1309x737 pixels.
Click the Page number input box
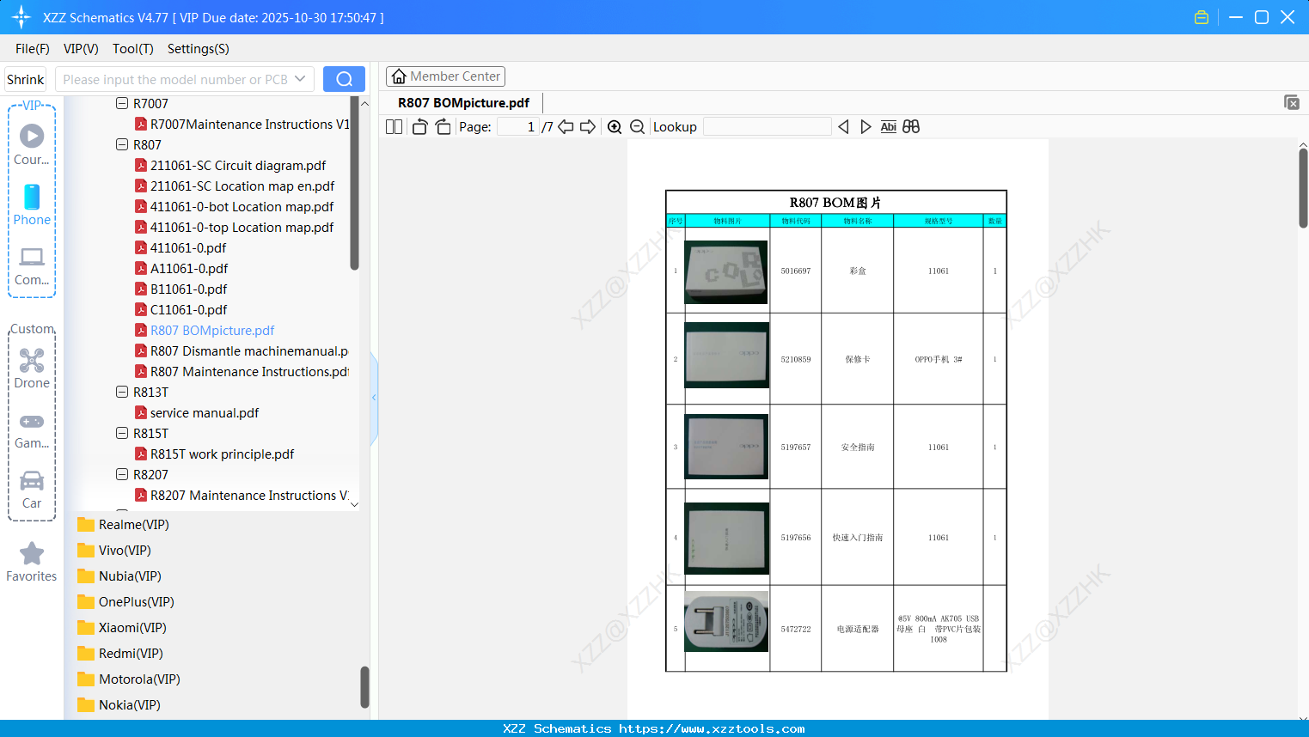(517, 126)
